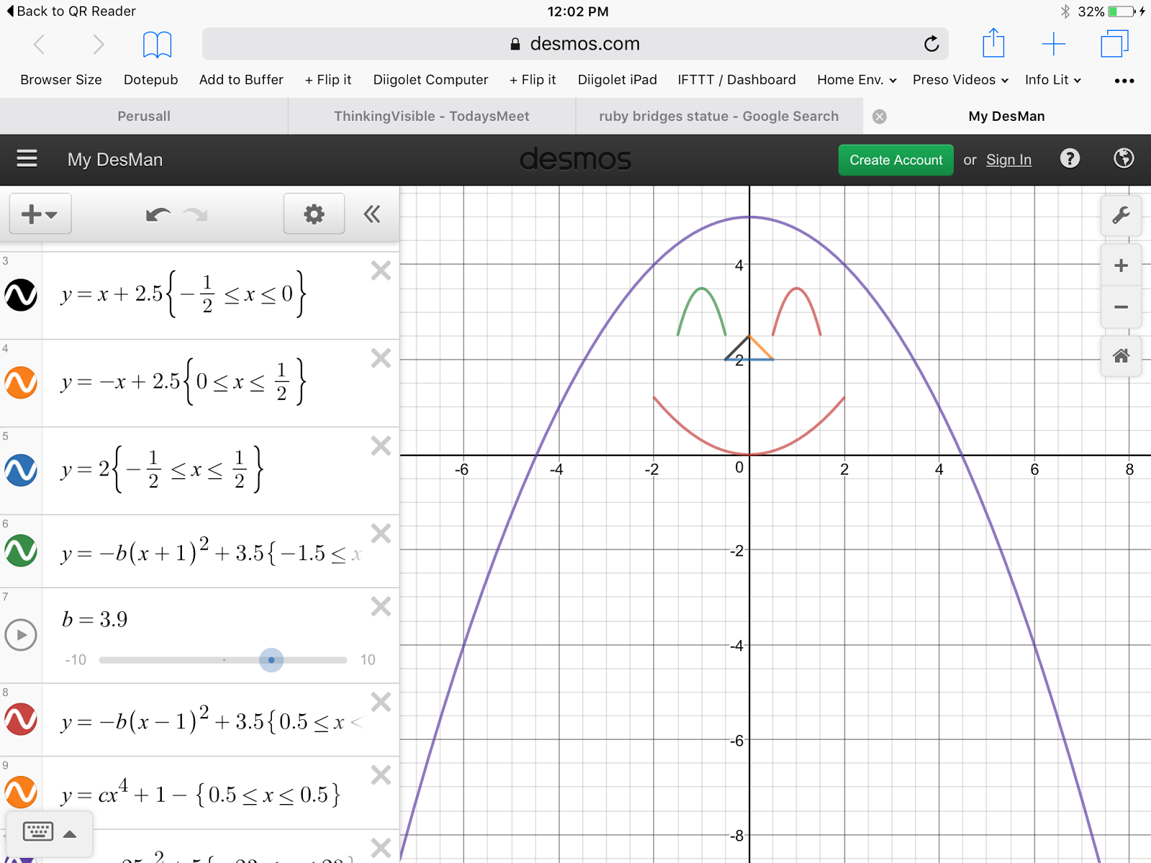
Task: Toggle visibility of expression 9 orange curve
Action: click(x=21, y=793)
